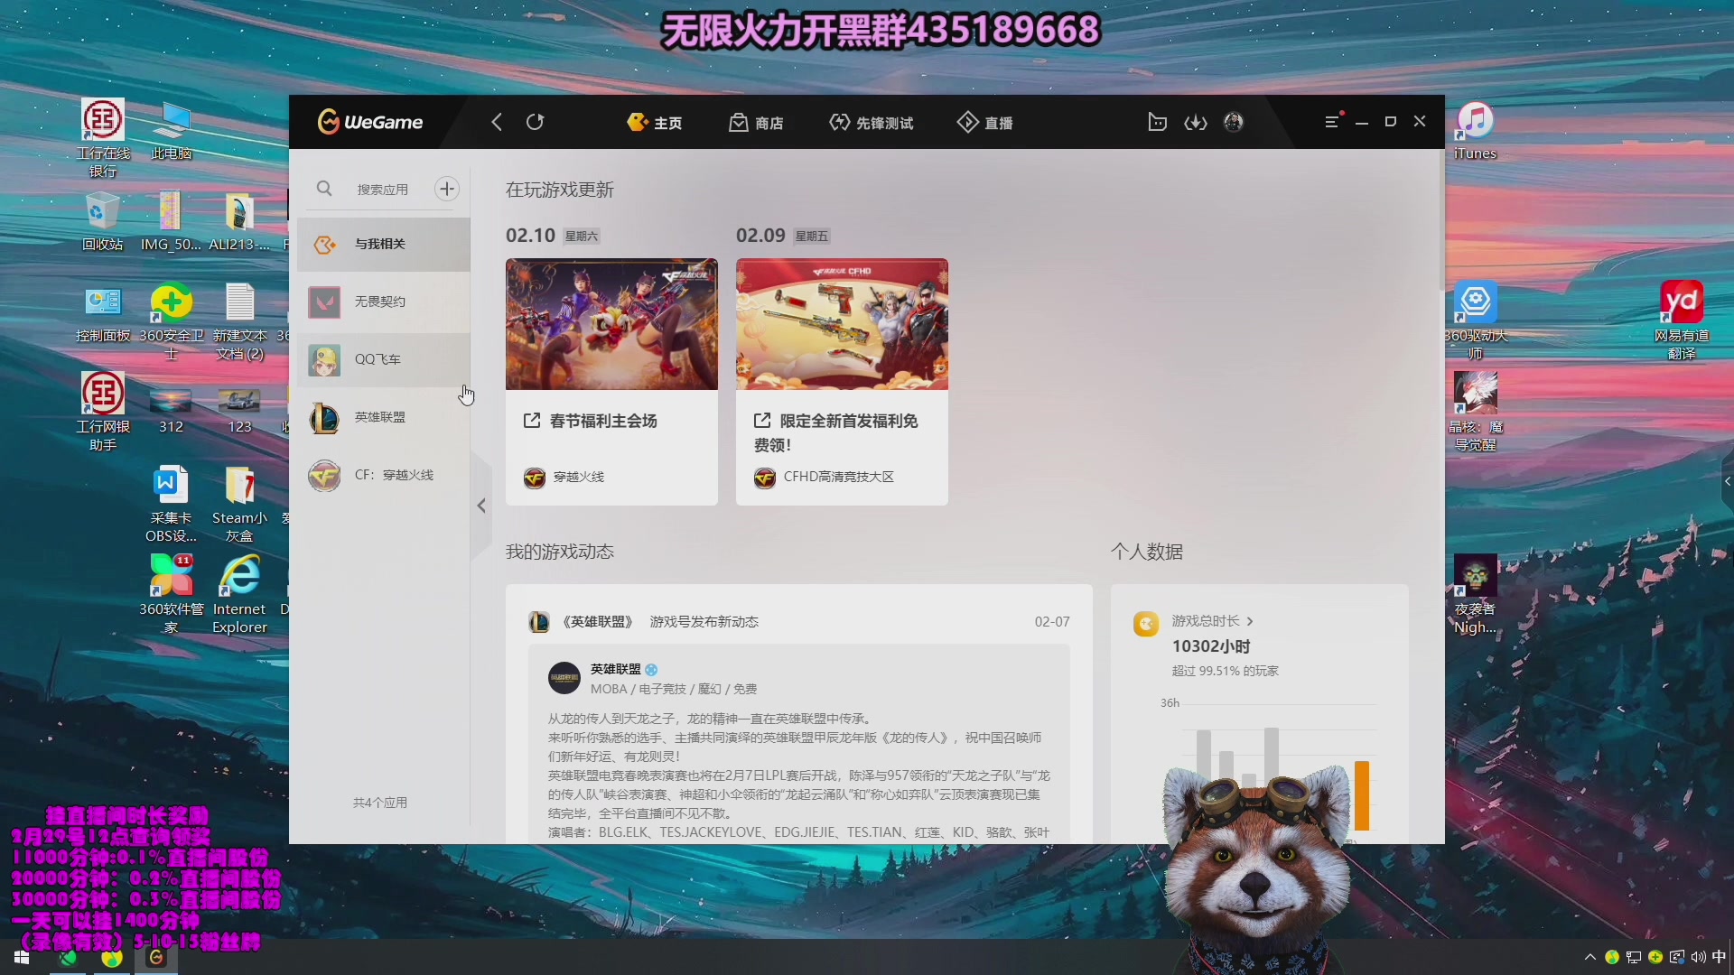This screenshot has height=975, width=1734.
Task: Open the 商店 store tab
Action: click(x=756, y=122)
